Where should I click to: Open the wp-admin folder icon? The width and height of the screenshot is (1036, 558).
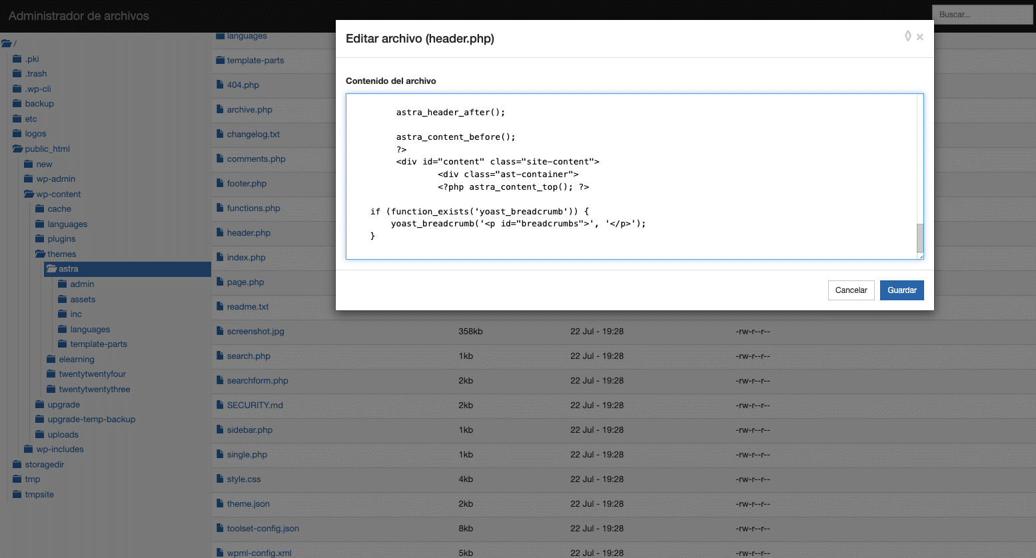[x=29, y=179]
